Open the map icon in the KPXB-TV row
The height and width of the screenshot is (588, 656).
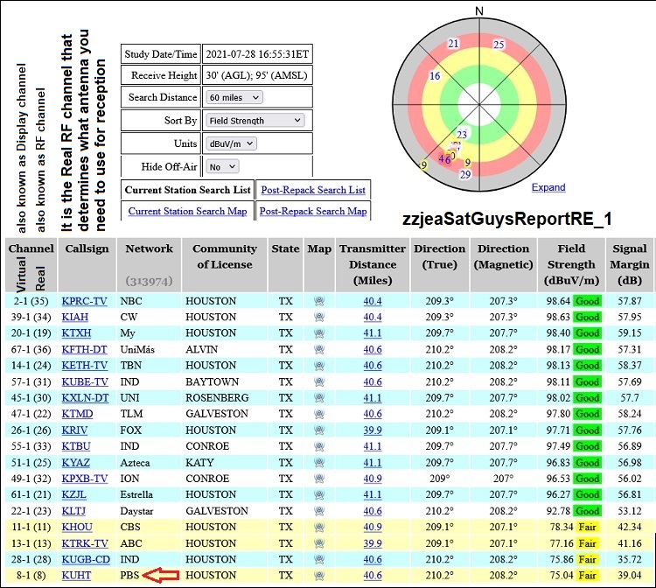point(319,479)
